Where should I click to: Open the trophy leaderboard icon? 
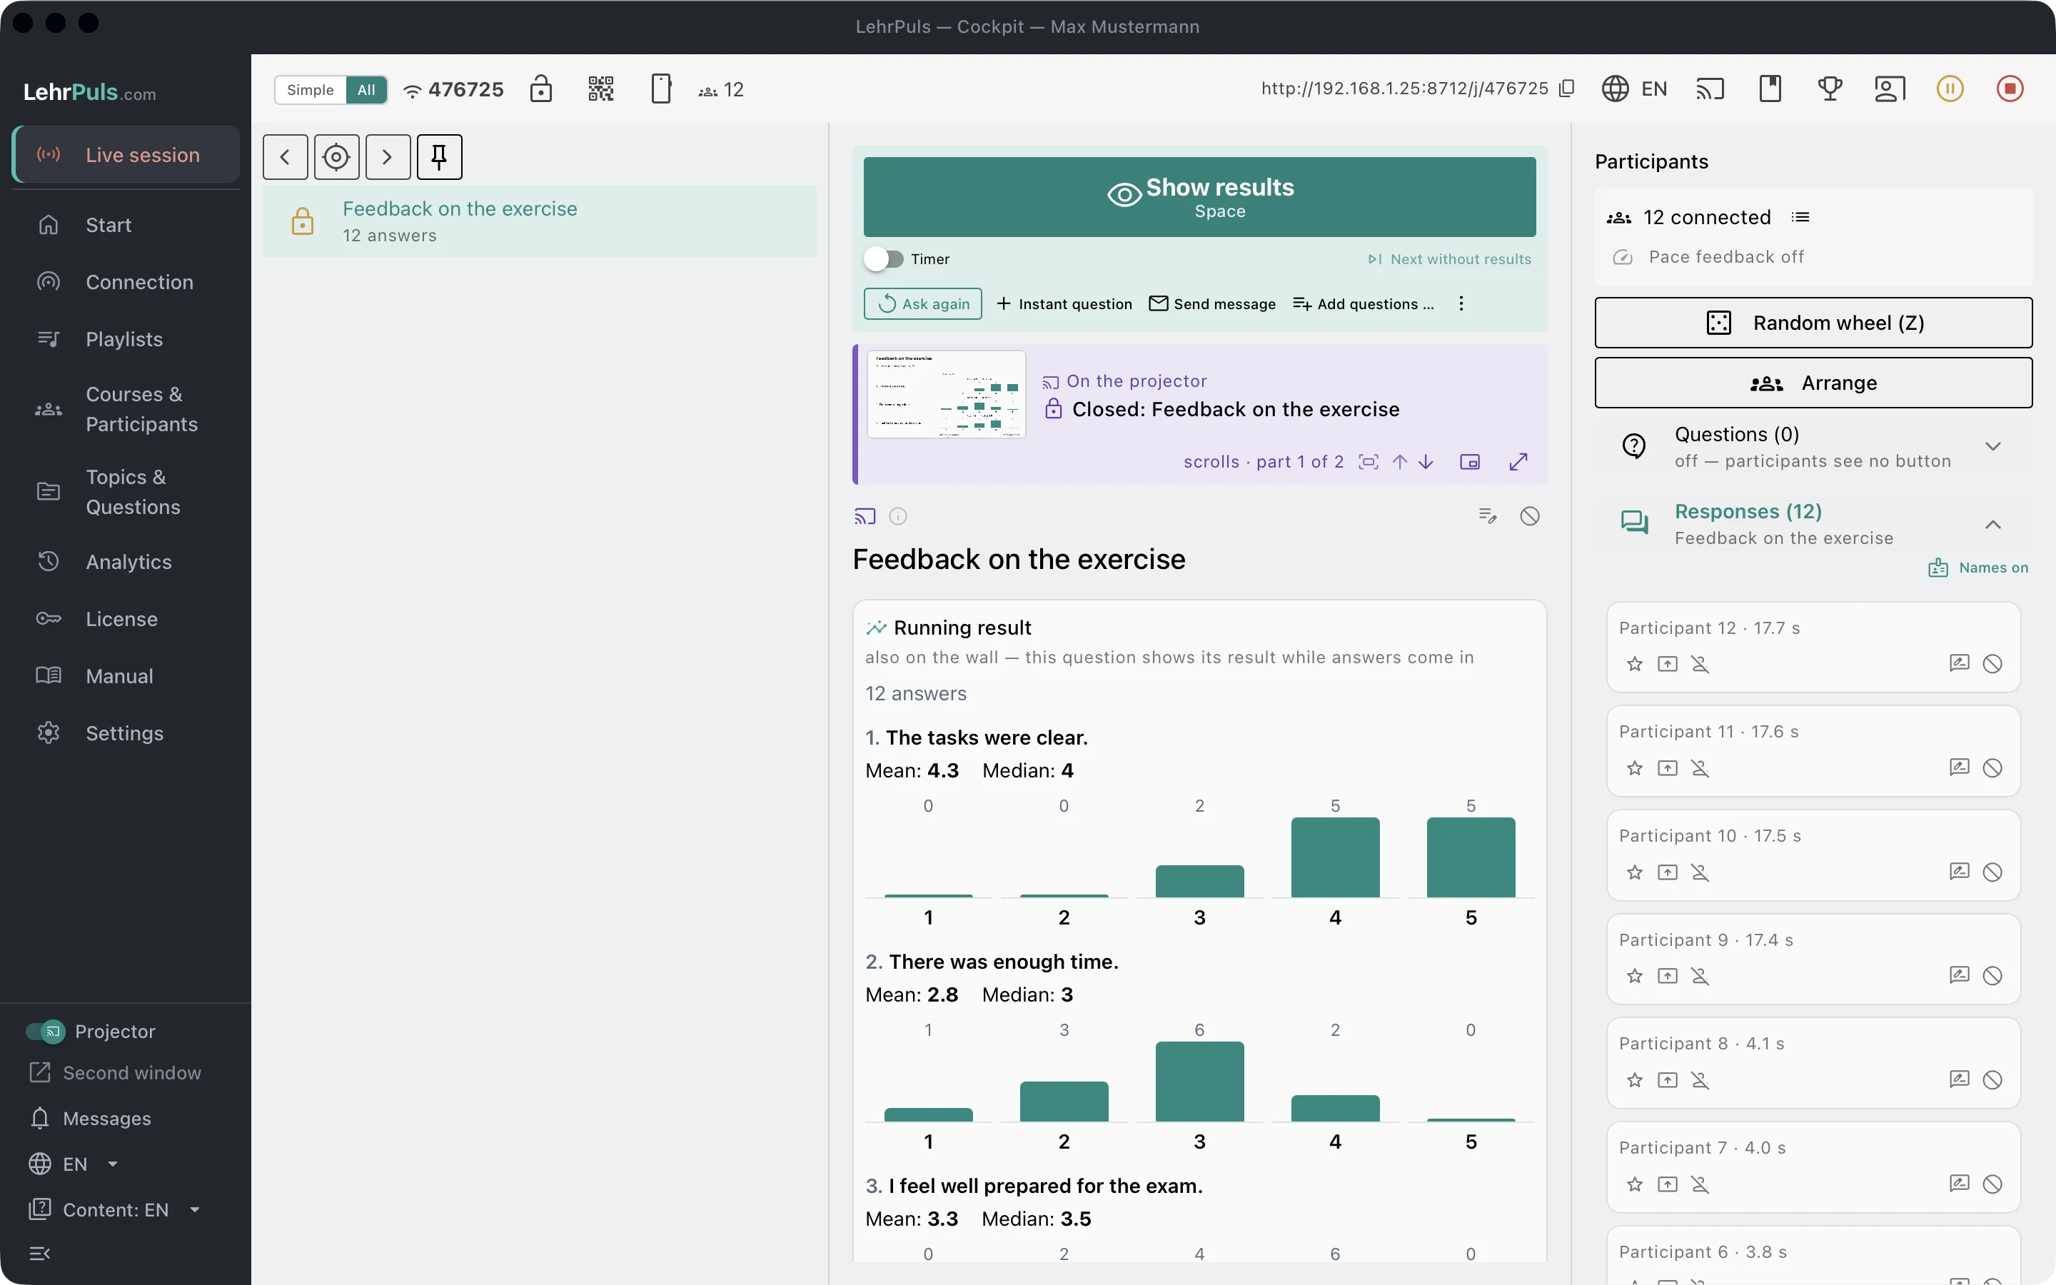coord(1830,89)
